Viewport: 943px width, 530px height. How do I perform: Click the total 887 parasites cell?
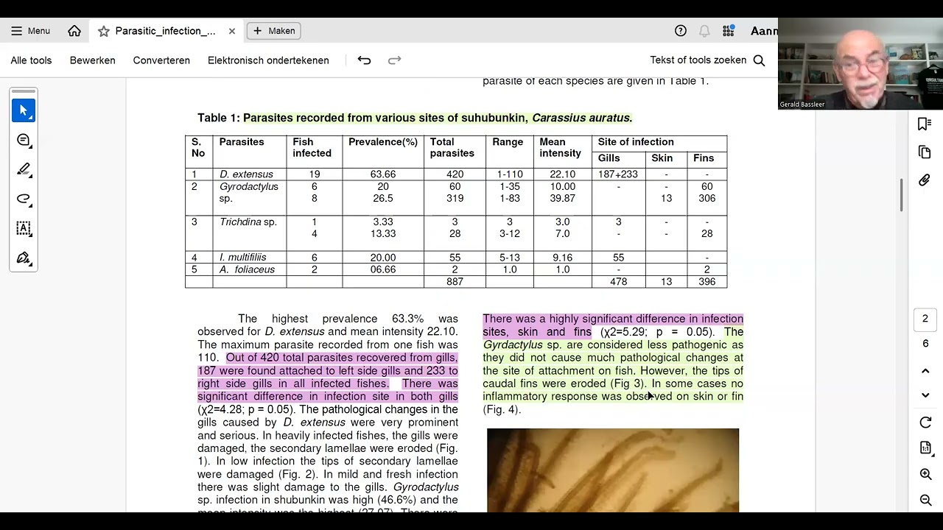(455, 282)
